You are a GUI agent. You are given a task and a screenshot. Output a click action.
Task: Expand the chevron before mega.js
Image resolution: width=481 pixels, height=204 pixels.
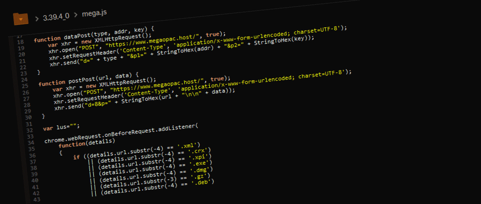[x=76, y=14]
